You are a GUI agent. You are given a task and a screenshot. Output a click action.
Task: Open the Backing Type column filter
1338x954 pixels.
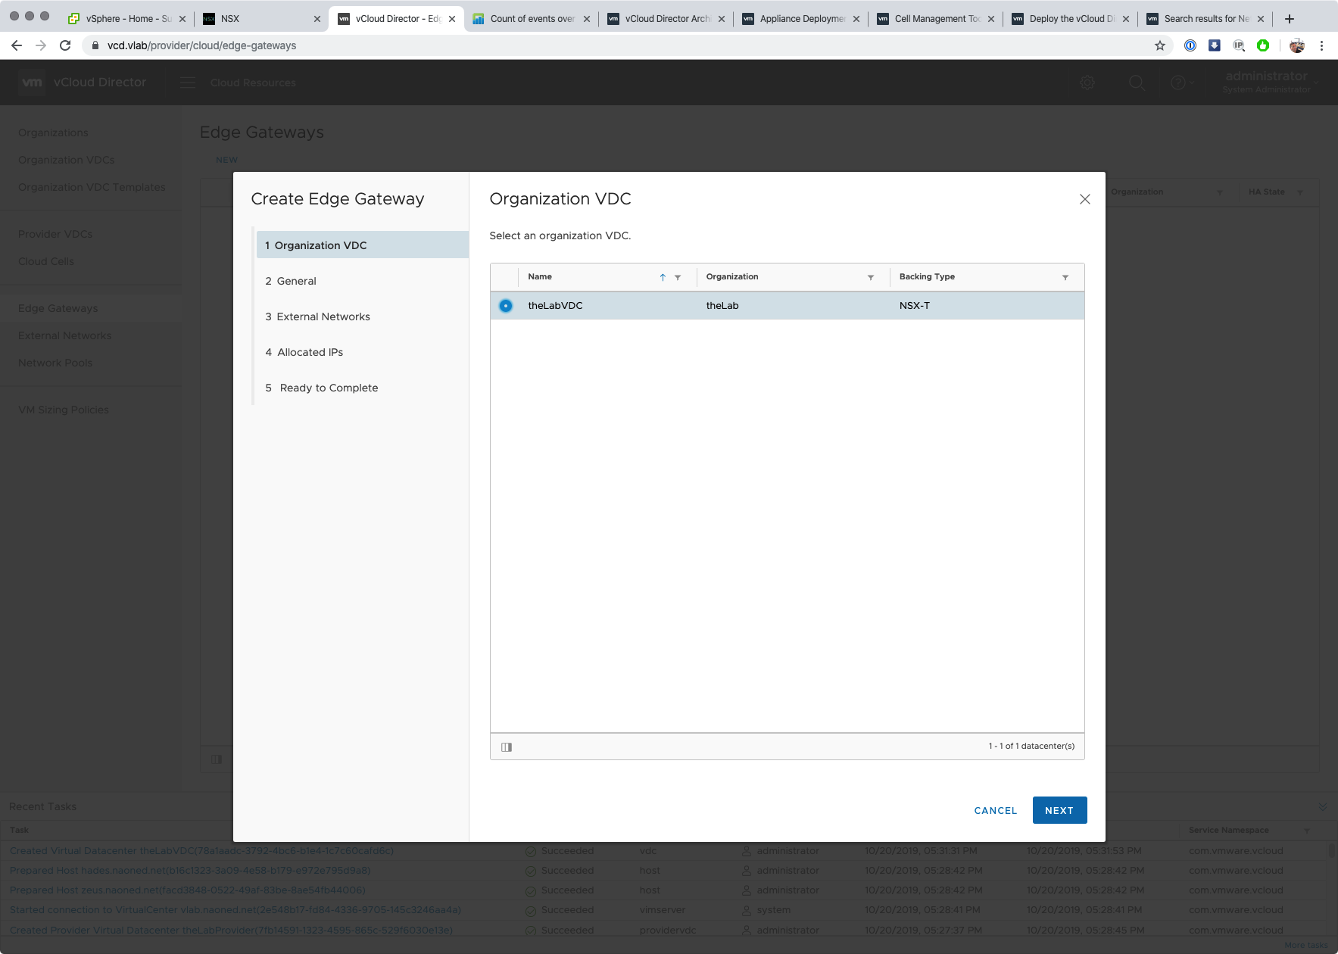1065,278
